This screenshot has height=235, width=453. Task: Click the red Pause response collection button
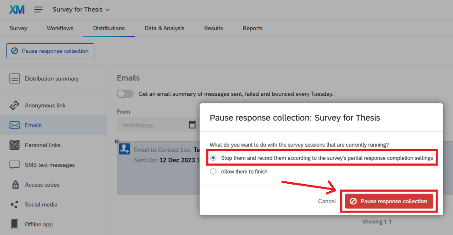pos(389,201)
